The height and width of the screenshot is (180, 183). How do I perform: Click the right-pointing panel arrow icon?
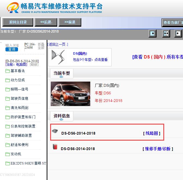[152, 33]
